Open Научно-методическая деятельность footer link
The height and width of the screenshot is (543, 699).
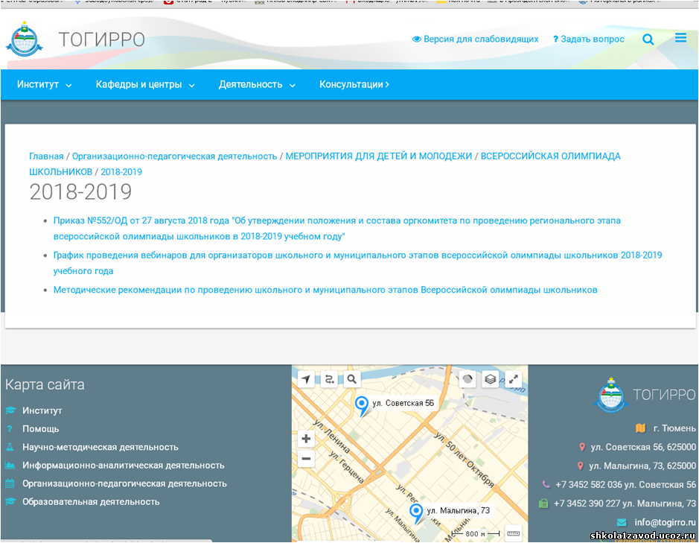pos(100,447)
